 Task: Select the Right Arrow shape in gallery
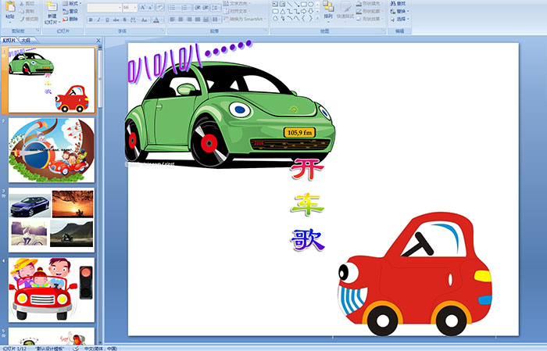[x=303, y=11]
